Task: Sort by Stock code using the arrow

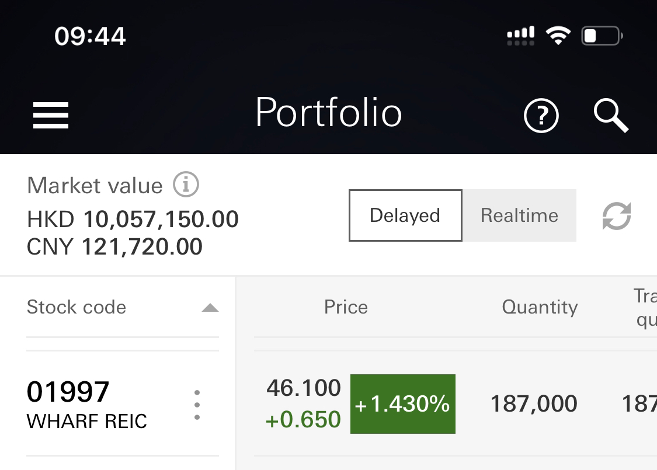Action: click(210, 308)
